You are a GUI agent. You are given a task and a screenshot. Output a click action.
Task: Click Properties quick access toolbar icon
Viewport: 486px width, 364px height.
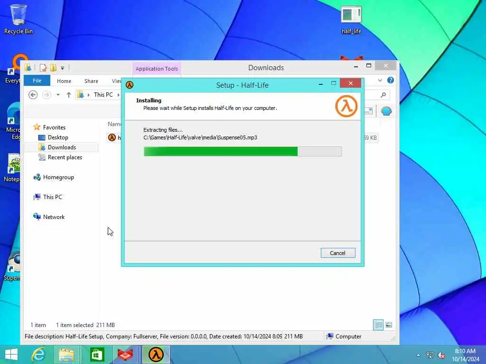[43, 67]
